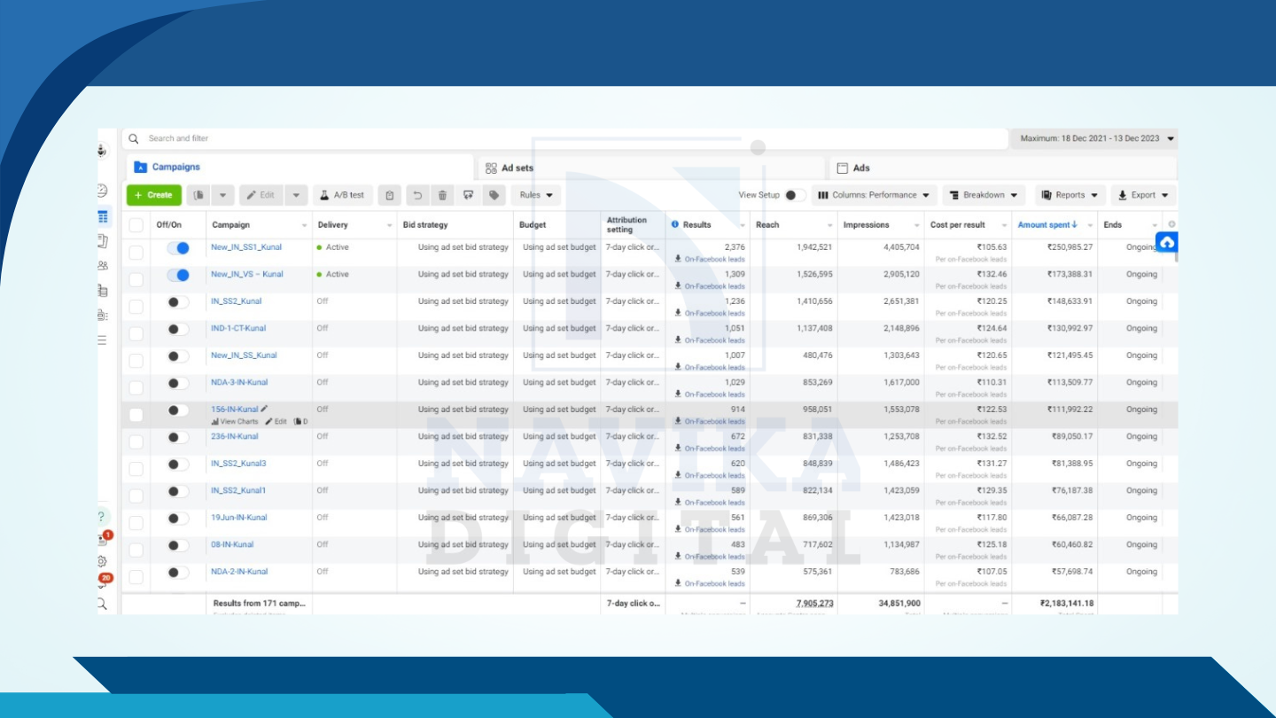Viewport: 1276px width, 718px height.
Task: Turn off the New_IN_SS1_Kunal campaign toggle
Action: pos(178,248)
